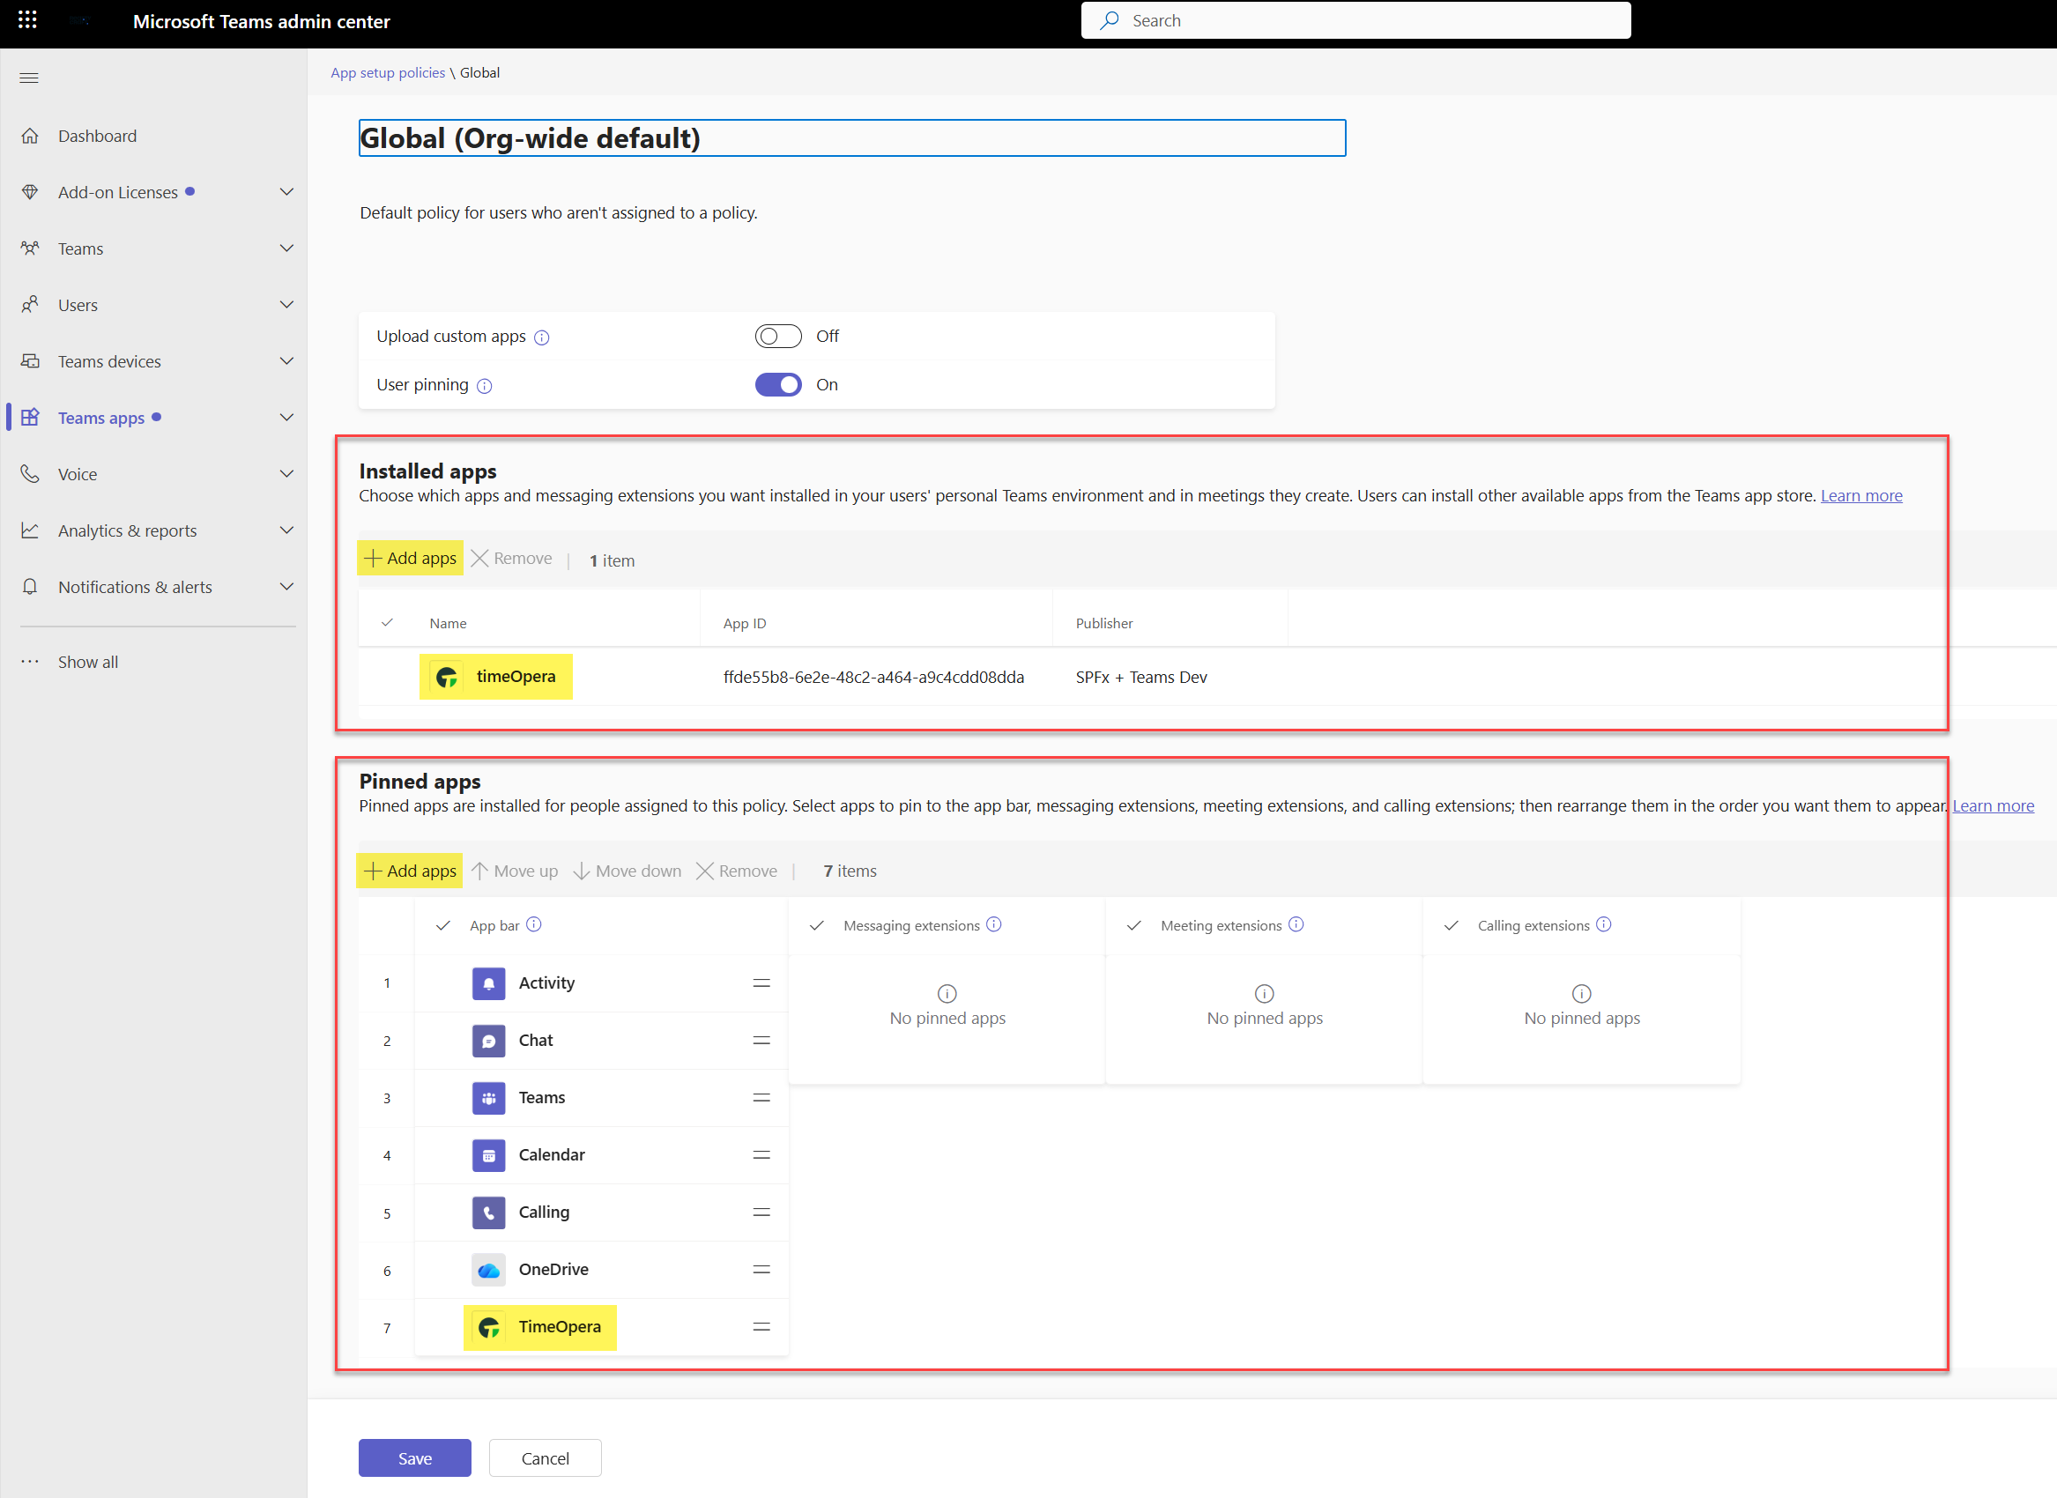Screen dimensions: 2057x1498
Task: Select all installed apps via Name checkmark
Action: pyautogui.click(x=387, y=622)
